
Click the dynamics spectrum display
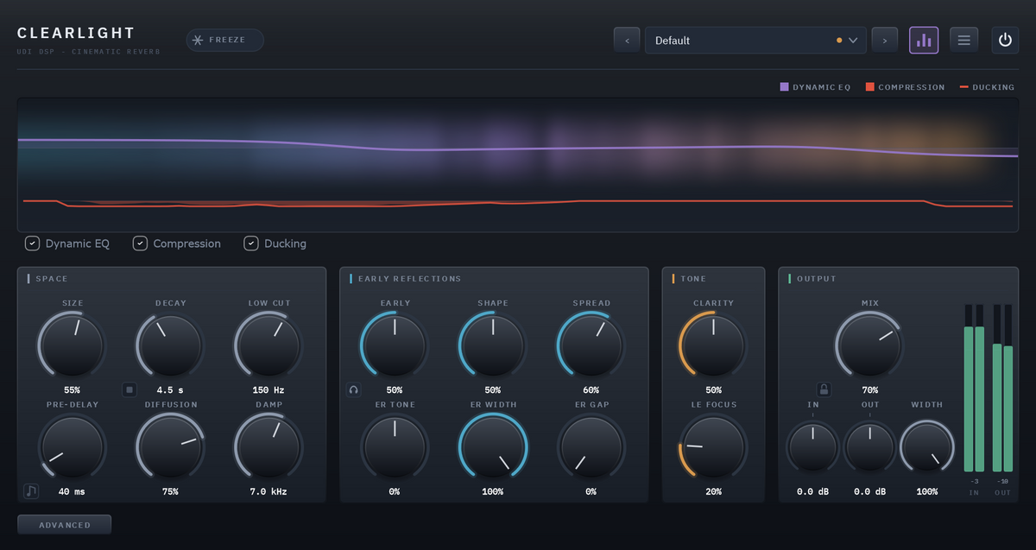pyautogui.click(x=518, y=164)
